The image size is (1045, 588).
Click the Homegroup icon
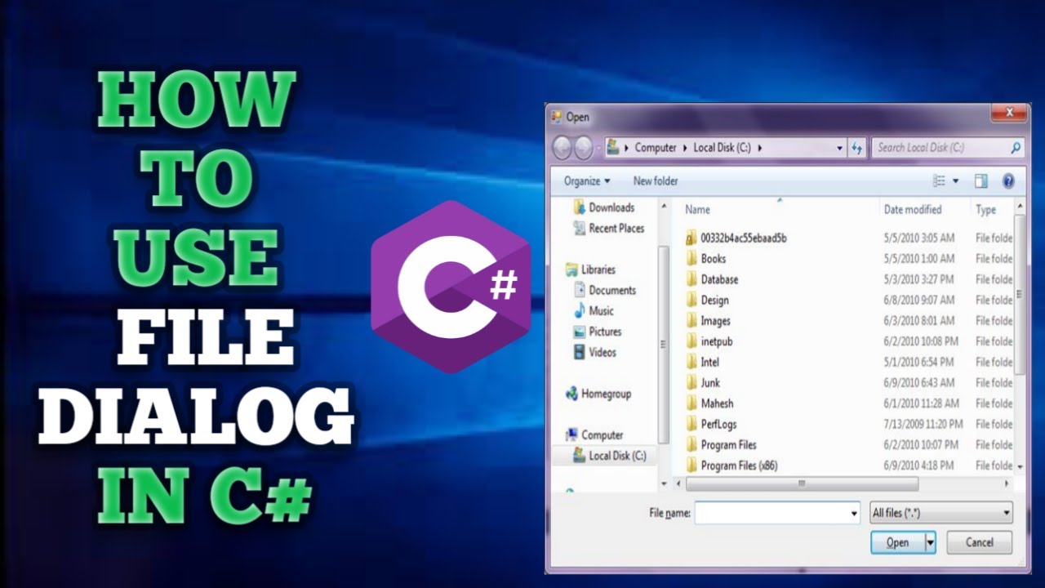(x=571, y=394)
